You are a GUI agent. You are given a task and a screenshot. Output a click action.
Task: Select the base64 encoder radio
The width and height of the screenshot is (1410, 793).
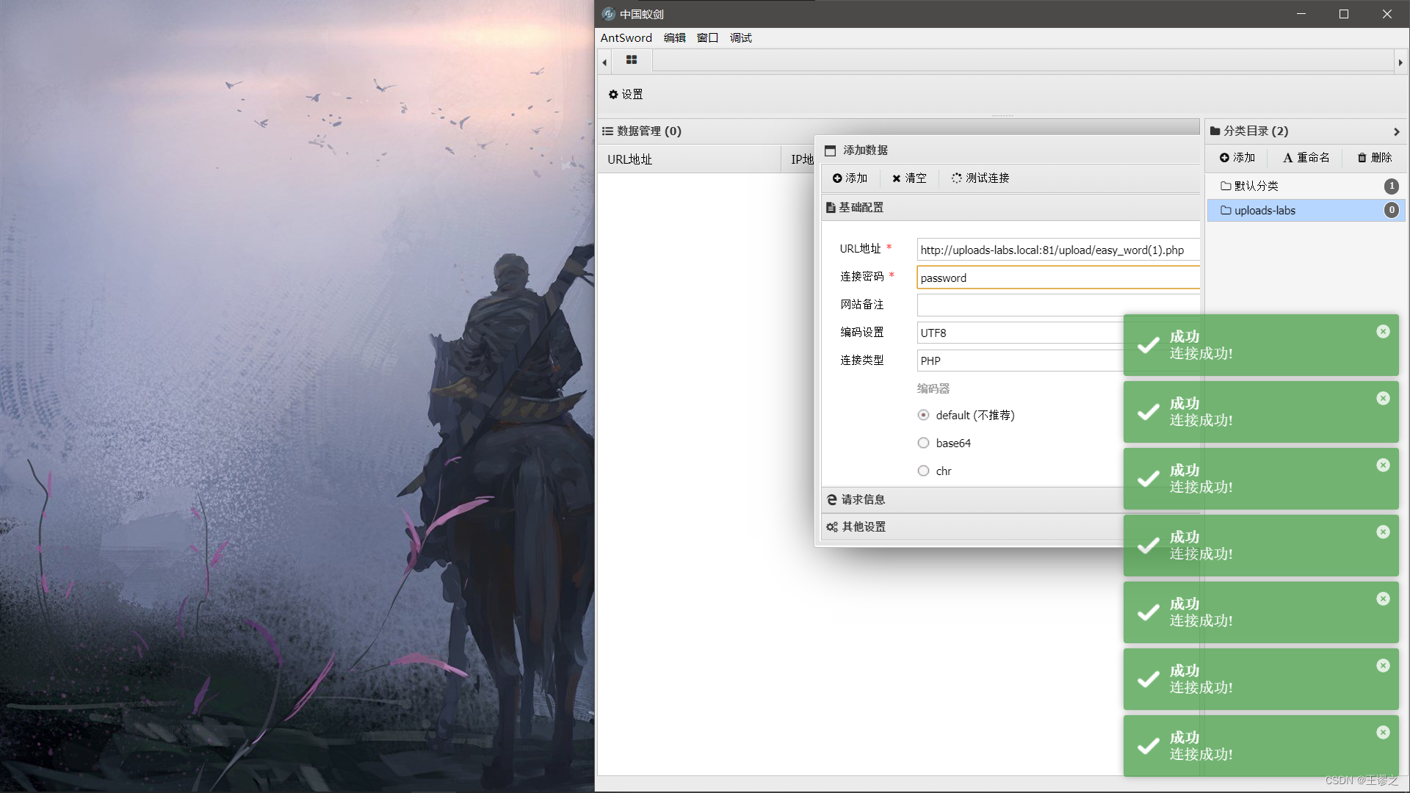pyautogui.click(x=923, y=443)
